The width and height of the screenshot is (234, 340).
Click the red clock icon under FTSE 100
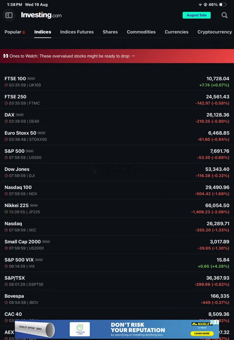click(6, 85)
